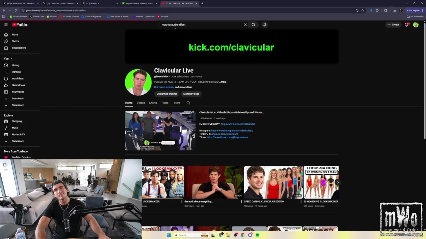Open the kick.com/clavicular channel link
Viewport: 426px width, 239px height.
click(164, 87)
